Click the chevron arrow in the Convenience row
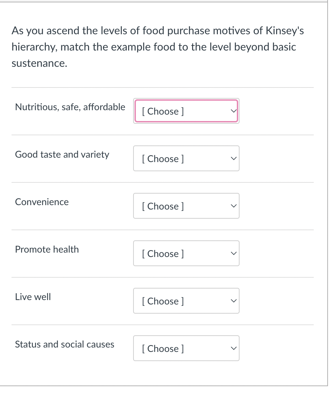Viewport: 330px width, 396px height. tap(233, 206)
